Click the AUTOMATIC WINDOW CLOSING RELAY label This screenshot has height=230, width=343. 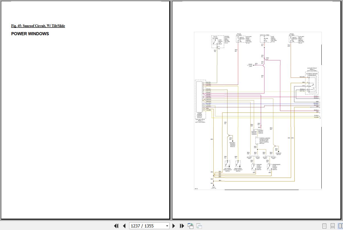[x=312, y=75]
